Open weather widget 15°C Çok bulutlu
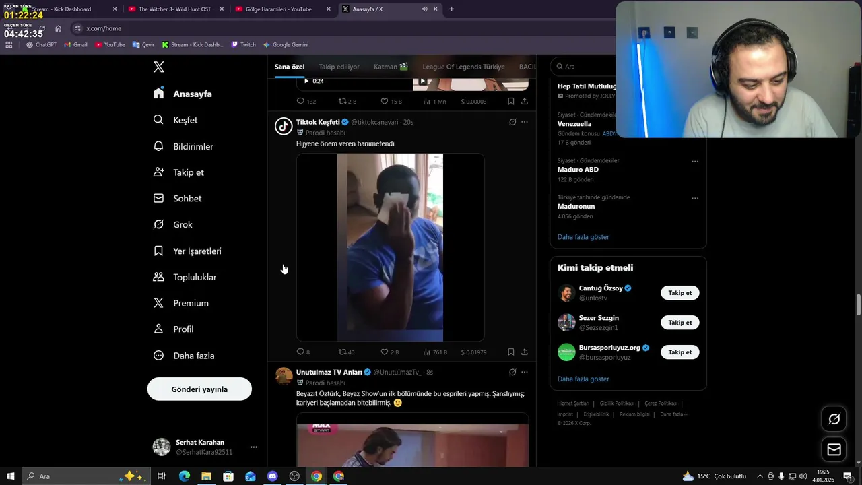This screenshot has width=862, height=485. (715, 476)
